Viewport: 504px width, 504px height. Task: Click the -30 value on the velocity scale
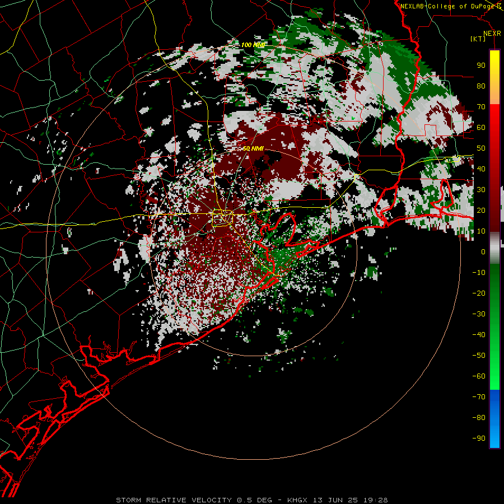[479, 314]
